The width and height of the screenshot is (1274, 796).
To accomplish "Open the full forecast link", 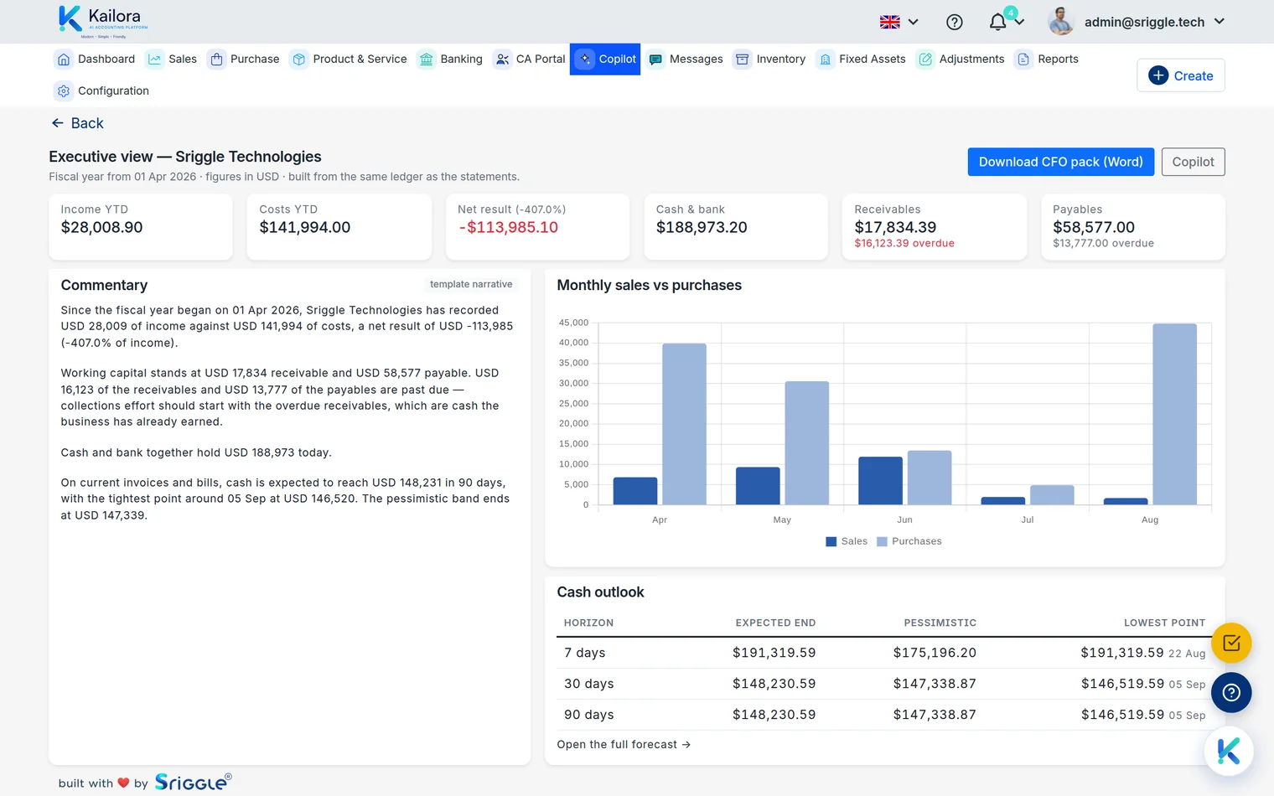I will coord(624,745).
